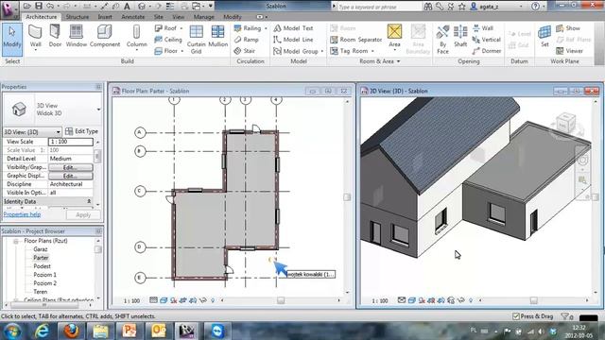
Task: Select Teren floor plan in browser
Action: pos(40,292)
